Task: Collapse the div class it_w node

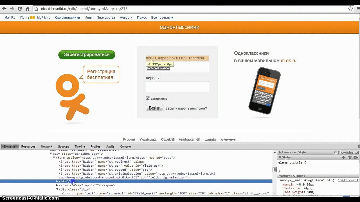Action: pyautogui.click(x=57, y=189)
